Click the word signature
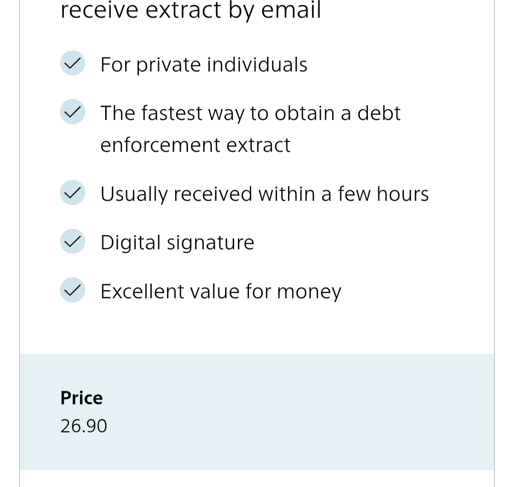Screen dimensions: 514x487 (x=210, y=243)
